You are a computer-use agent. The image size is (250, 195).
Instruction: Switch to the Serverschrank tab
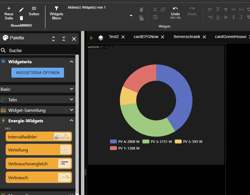tap(187, 37)
